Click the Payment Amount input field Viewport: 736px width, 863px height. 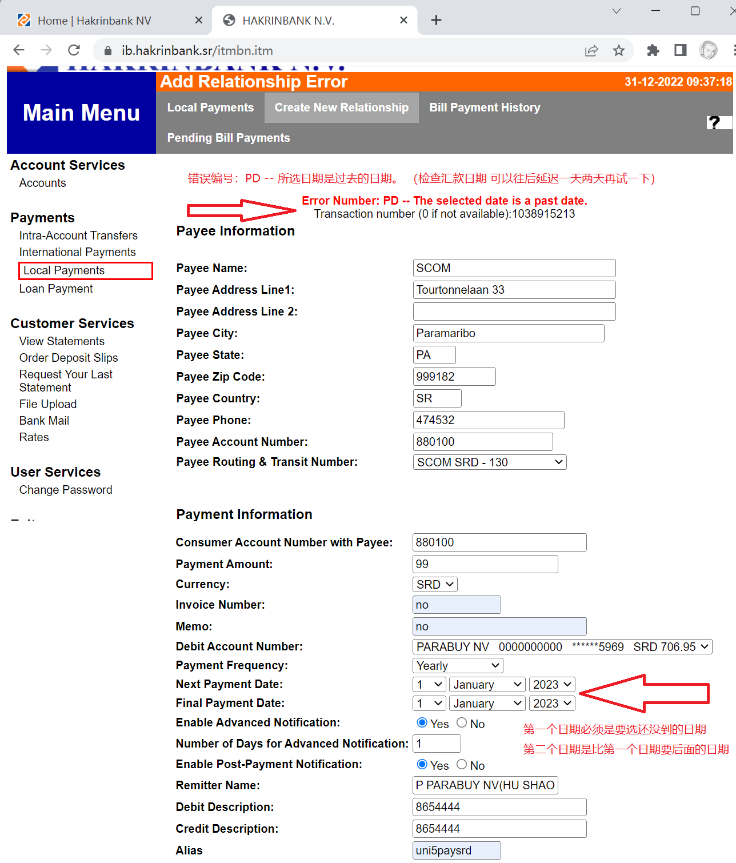click(485, 564)
